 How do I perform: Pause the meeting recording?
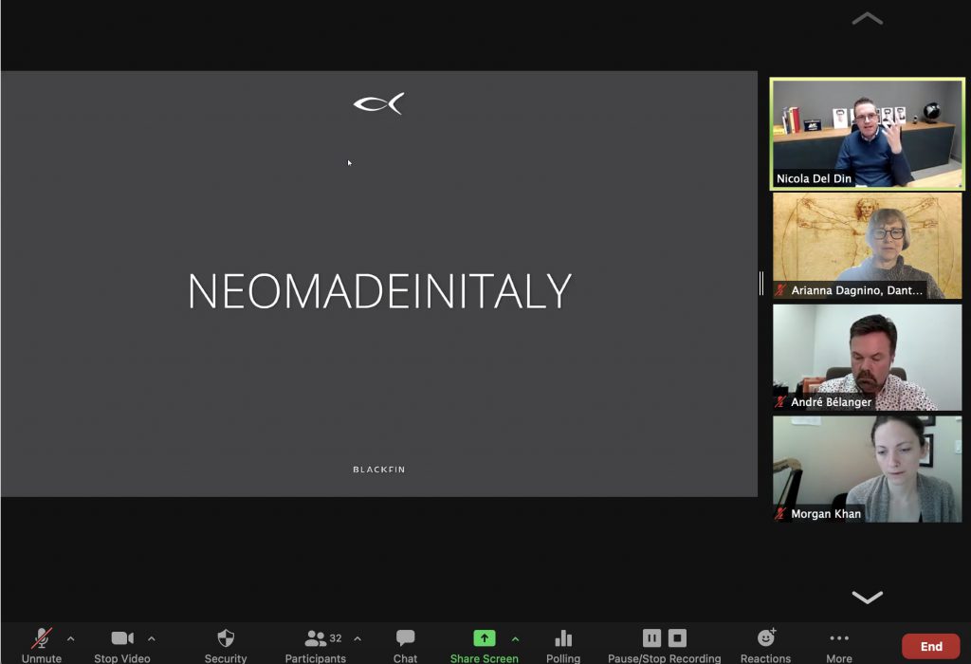click(x=651, y=638)
